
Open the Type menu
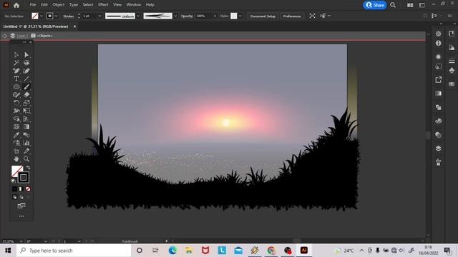73,5
